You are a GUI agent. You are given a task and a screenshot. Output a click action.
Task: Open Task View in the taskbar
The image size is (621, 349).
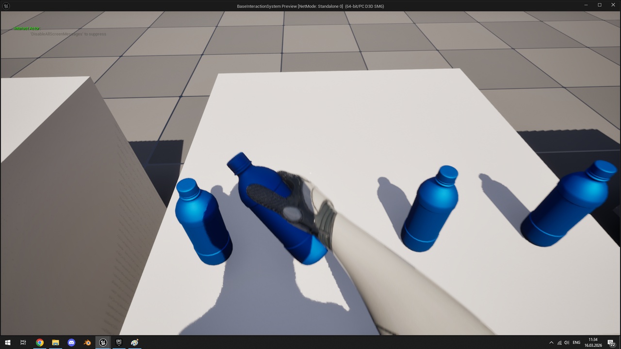[x=23, y=342]
